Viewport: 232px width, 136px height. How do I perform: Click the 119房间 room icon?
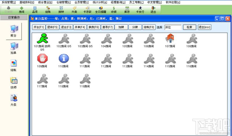click(x=85, y=79)
